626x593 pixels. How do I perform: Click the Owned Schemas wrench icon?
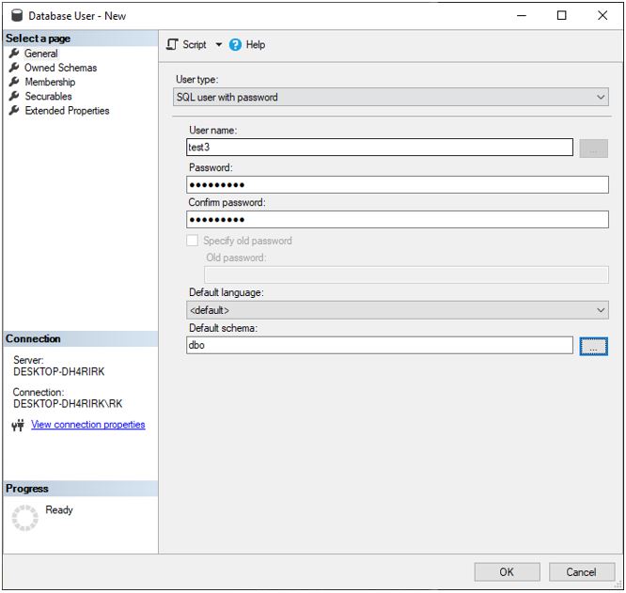point(14,68)
